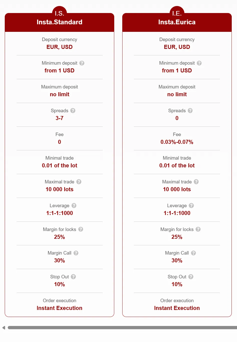Open Spreads help icon under Insta.Standard
Image resolution: width=237 pixels, height=342 pixels.
pyautogui.click(x=73, y=110)
